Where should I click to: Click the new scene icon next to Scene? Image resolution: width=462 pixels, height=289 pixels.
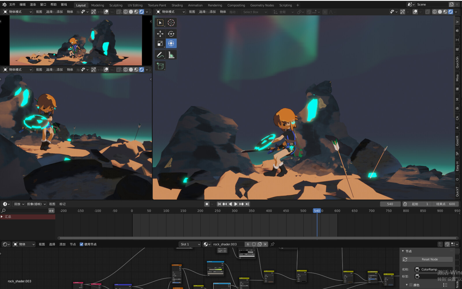(x=451, y=4)
